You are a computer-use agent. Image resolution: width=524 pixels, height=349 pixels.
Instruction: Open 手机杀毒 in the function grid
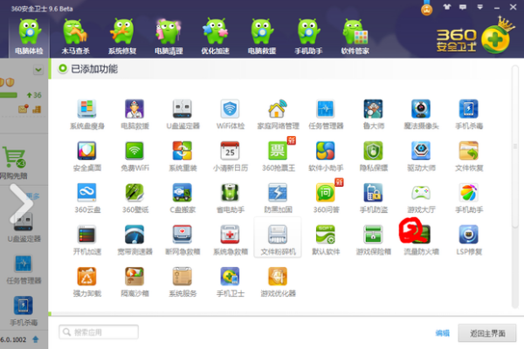click(x=468, y=114)
